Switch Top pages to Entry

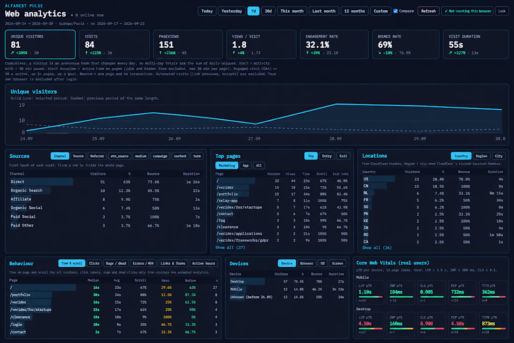point(327,156)
